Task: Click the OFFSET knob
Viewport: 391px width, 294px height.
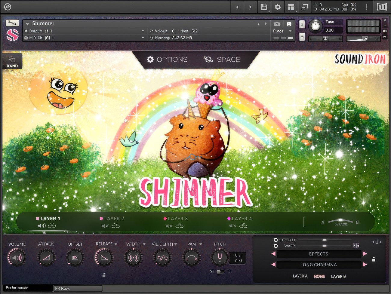Action: (x=75, y=258)
